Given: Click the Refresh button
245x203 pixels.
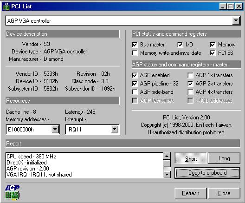Looking at the screenshot, I should pos(191,193).
